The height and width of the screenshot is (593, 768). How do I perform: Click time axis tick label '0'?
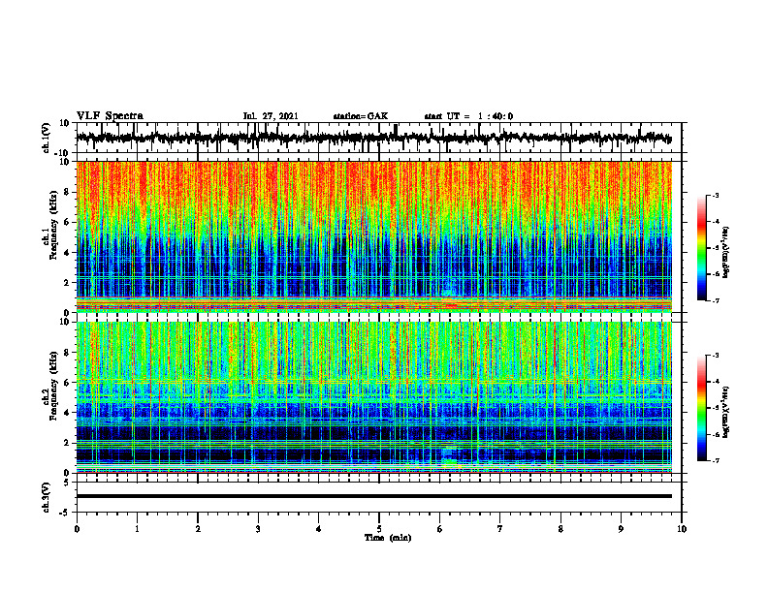[77, 529]
